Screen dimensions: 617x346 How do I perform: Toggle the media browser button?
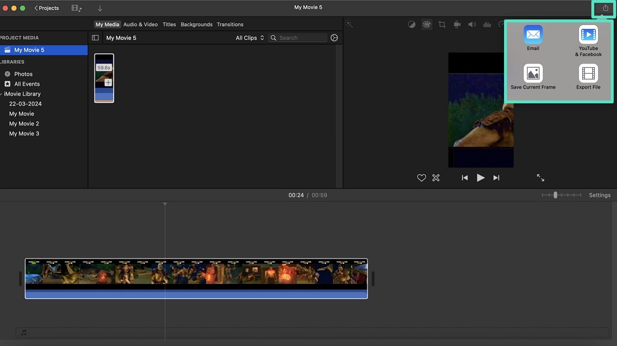[x=76, y=8]
